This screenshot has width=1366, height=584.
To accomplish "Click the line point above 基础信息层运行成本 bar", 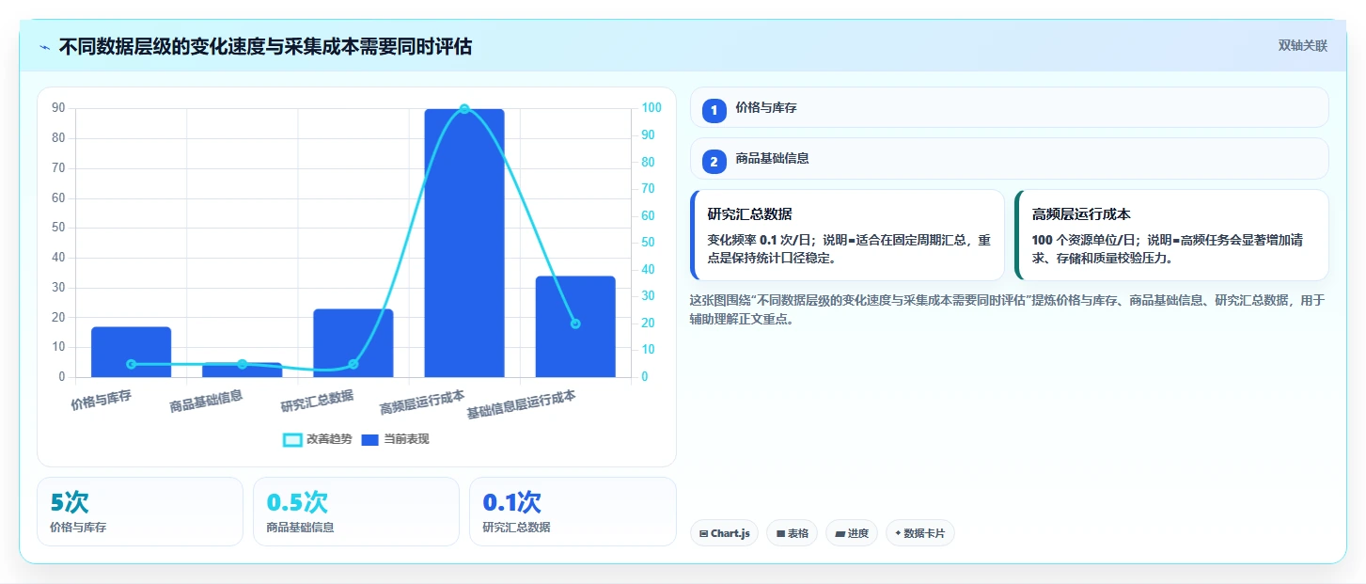I will pyautogui.click(x=575, y=324).
